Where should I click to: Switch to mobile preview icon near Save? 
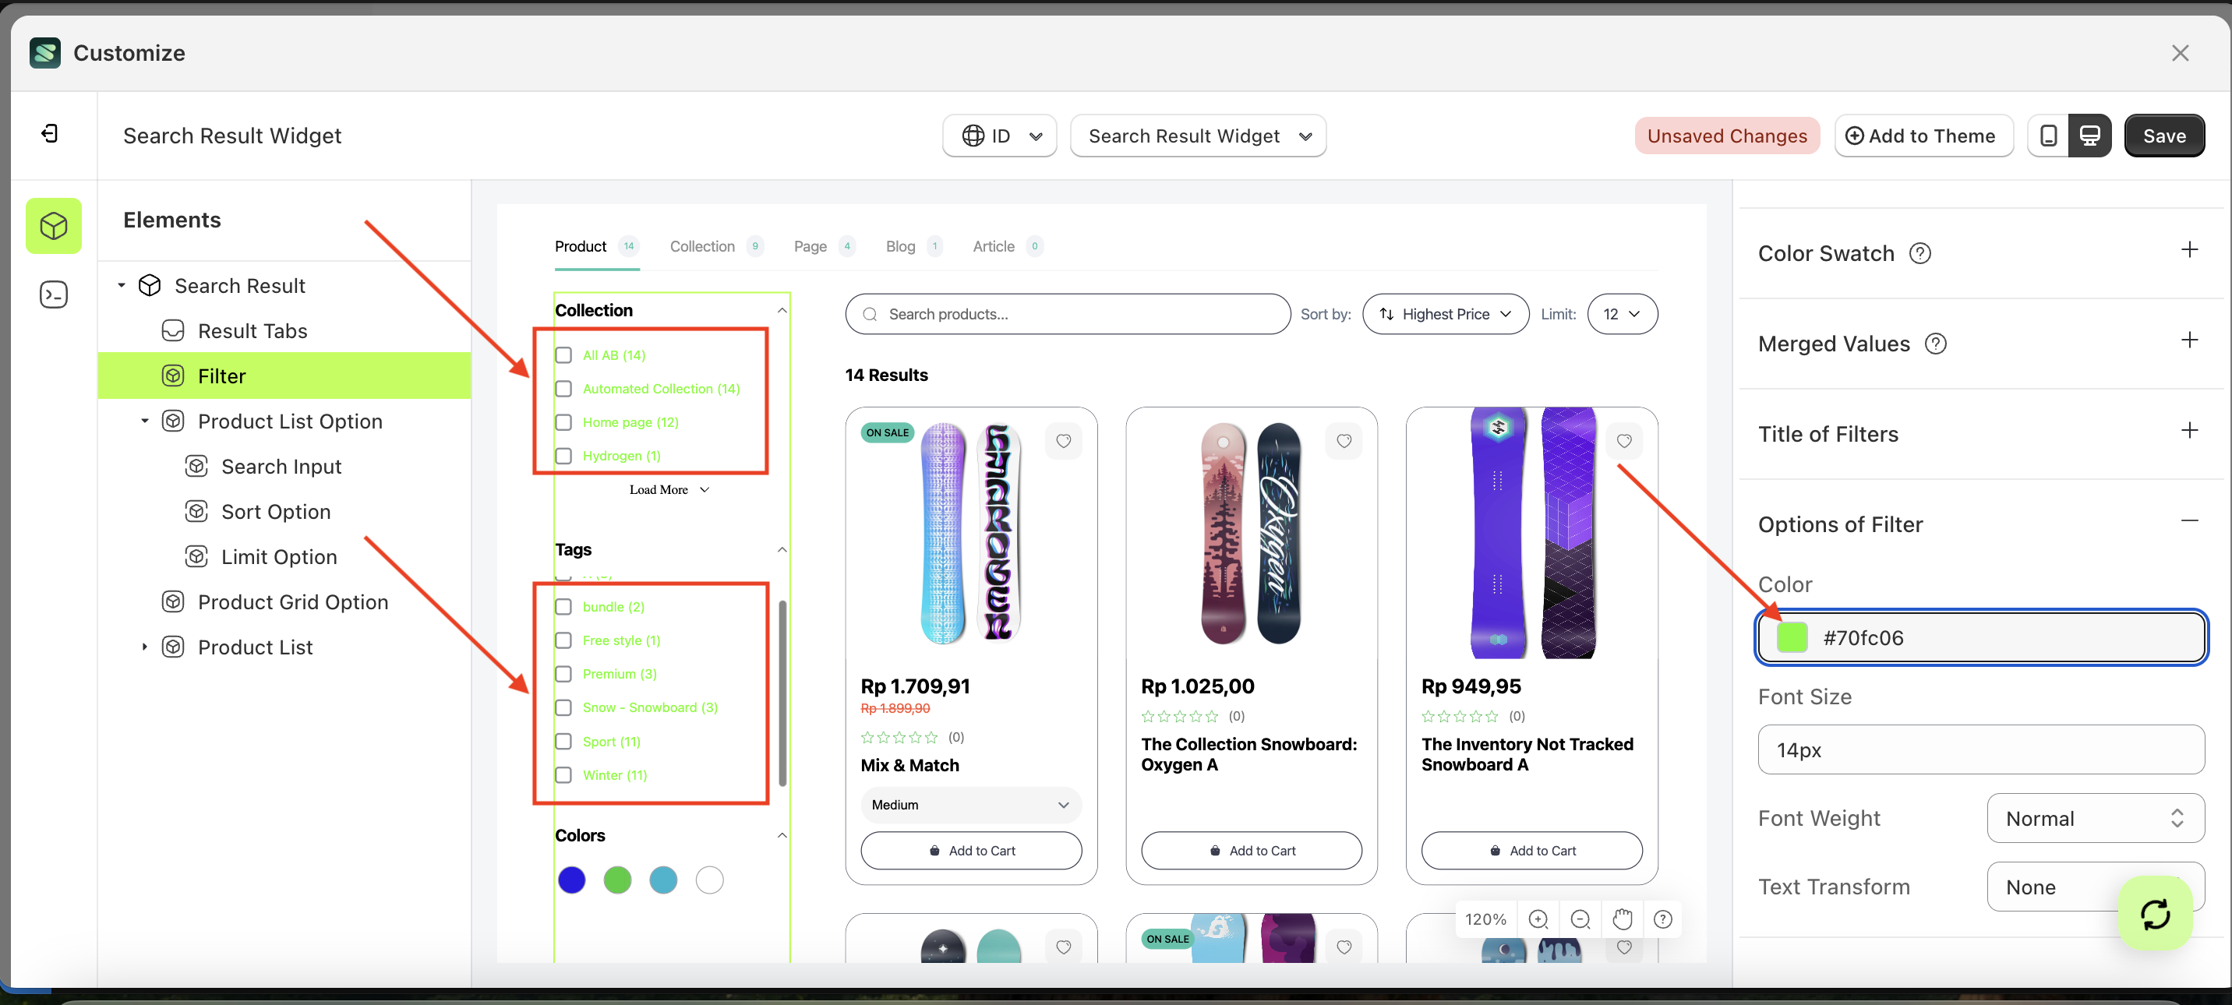pos(2048,135)
